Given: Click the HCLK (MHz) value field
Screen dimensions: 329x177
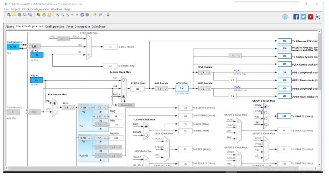Looking at the screenshot, I should [x=182, y=88].
